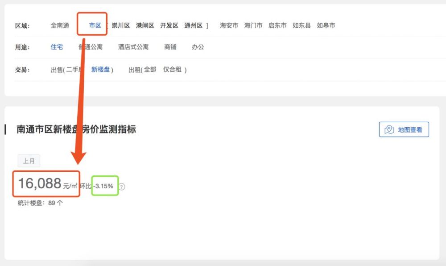446x266 pixels.
Task: Switch region to 海门市
Action: pos(253,25)
